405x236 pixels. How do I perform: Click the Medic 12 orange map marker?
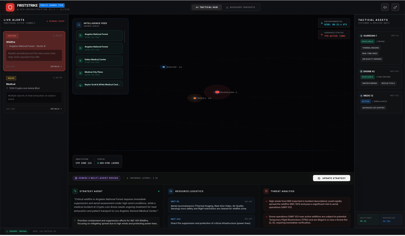pos(195,98)
